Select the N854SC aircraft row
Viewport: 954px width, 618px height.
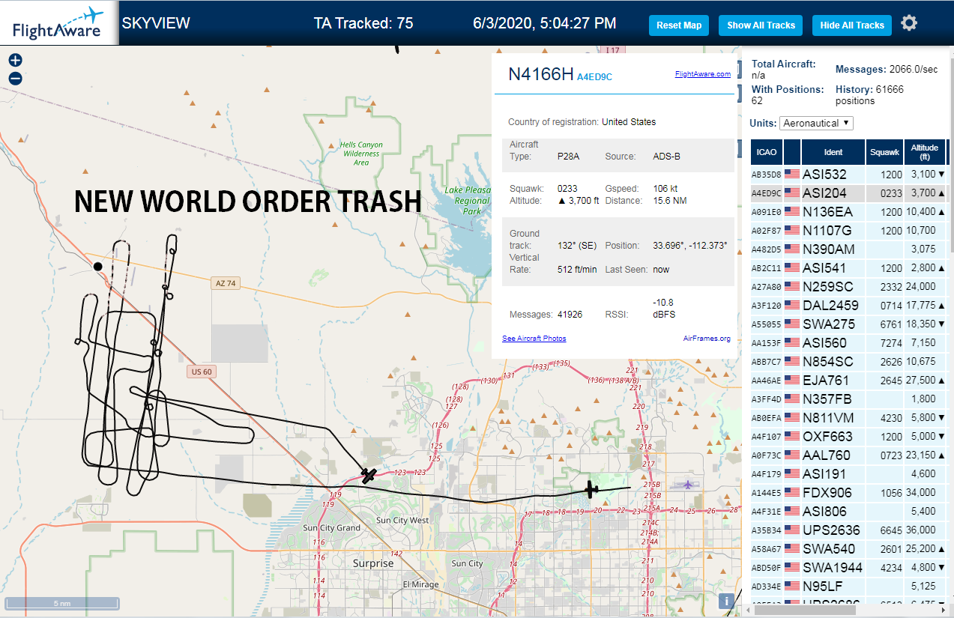tap(850, 362)
